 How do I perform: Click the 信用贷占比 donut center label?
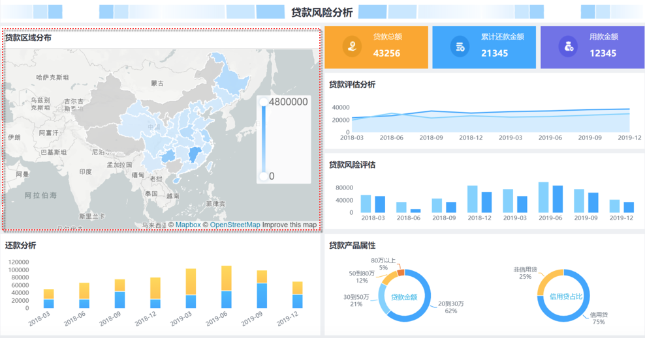[566, 296]
